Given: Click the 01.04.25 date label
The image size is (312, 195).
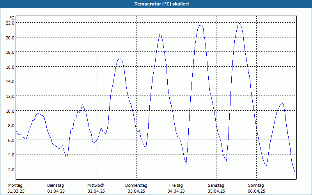Looking at the screenshot, I should [56, 191].
